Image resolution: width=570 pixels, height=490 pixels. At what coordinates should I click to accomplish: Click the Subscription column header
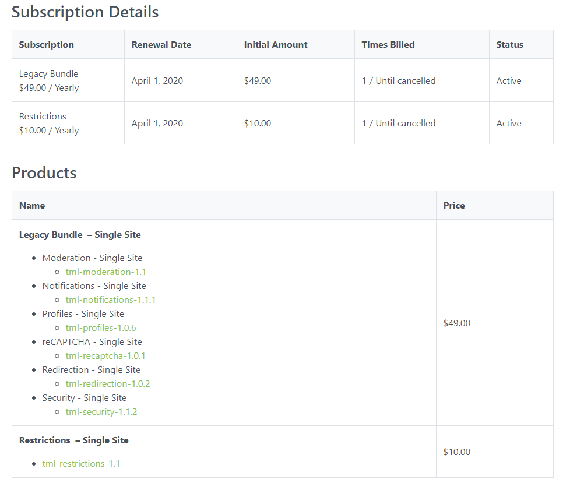pos(47,45)
